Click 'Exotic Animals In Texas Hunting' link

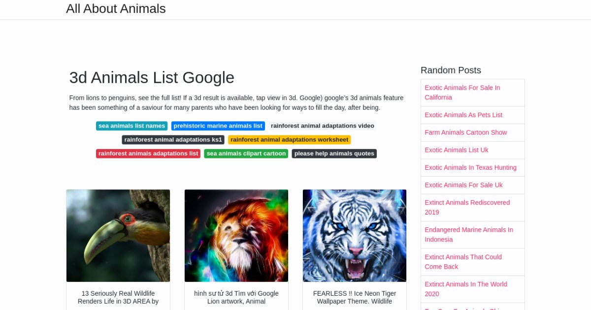(471, 168)
